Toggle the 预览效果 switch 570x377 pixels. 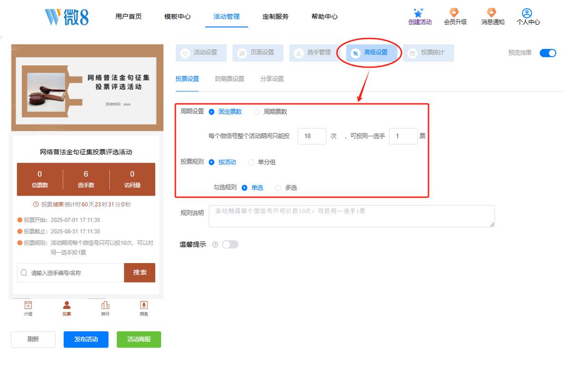point(548,53)
